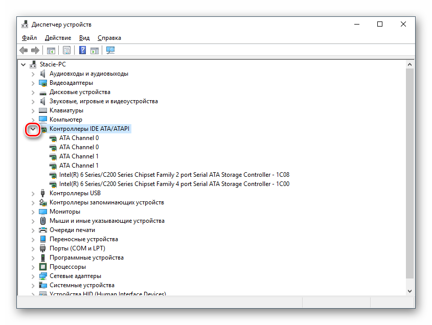Click the Контроллеры IDE ATA/ATAPI chip icon
Viewport: 432px width, 325px height.
pos(44,129)
